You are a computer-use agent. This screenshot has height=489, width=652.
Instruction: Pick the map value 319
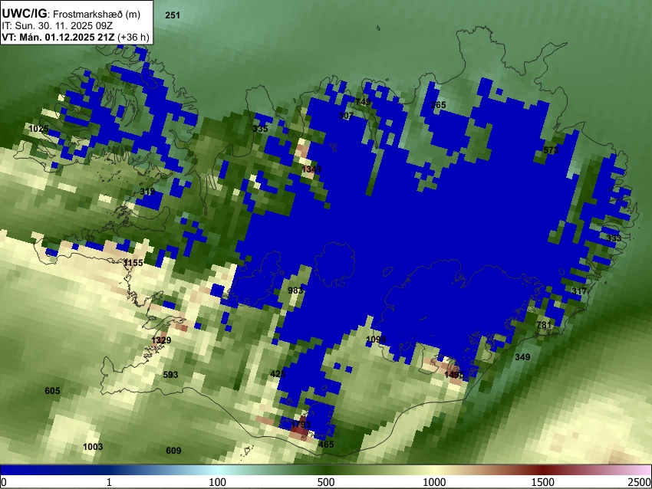click(x=147, y=192)
